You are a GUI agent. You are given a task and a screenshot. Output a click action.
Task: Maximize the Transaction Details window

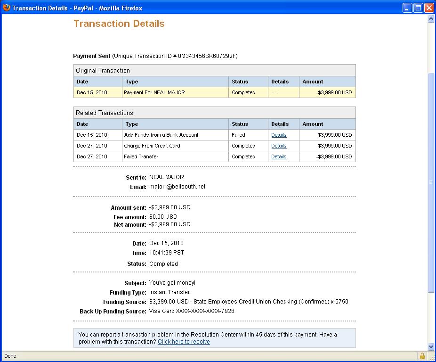[x=418, y=8]
